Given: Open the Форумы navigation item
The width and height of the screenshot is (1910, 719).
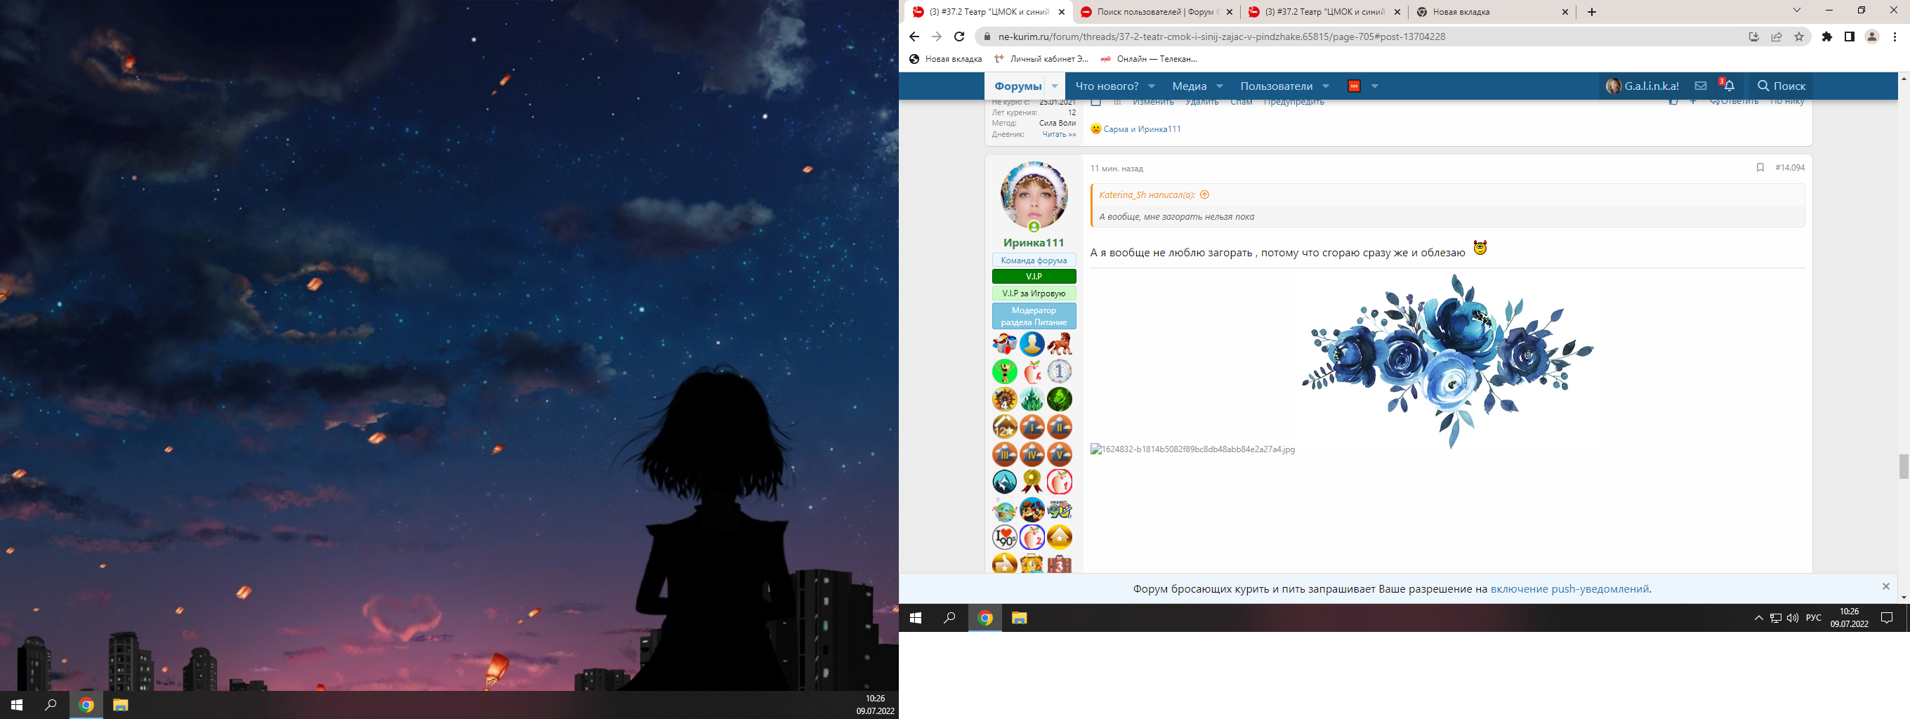Looking at the screenshot, I should [x=1018, y=86].
